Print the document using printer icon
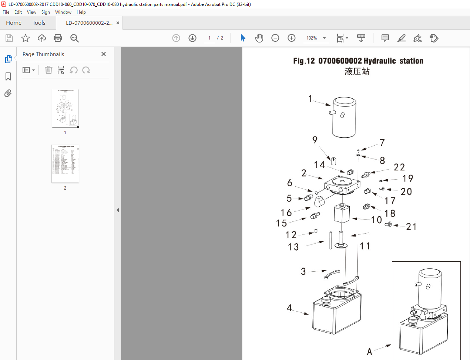The image size is (470, 360). pos(58,38)
